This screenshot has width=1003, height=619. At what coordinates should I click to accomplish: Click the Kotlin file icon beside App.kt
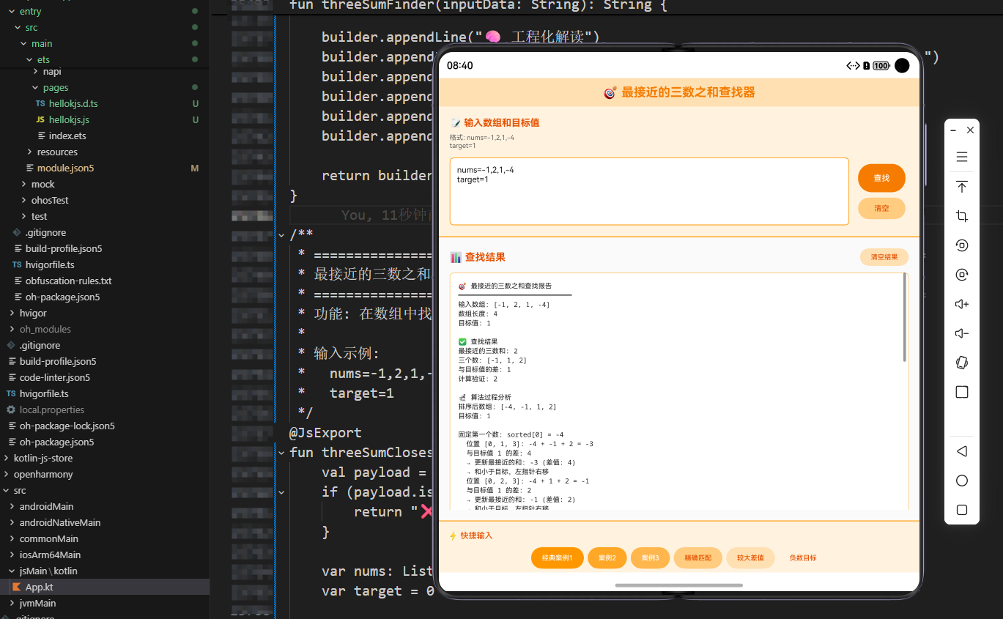pyautogui.click(x=17, y=587)
